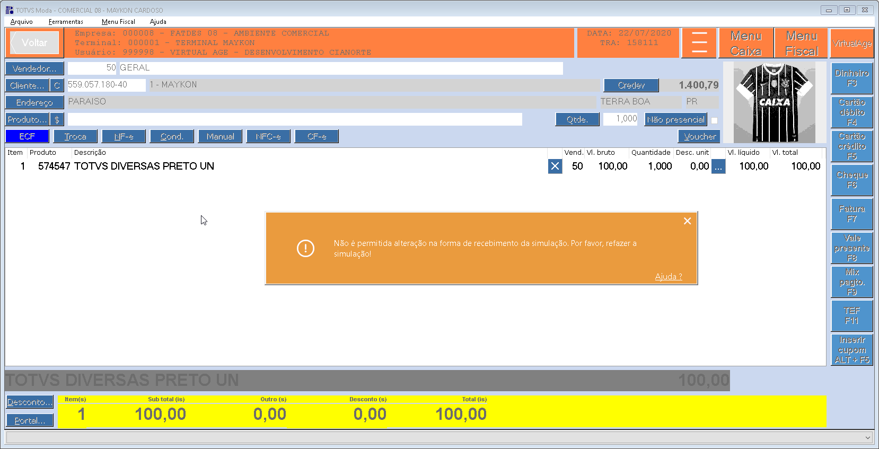
Task: Open the Ajuda ? link in warning
Action: (x=669, y=277)
